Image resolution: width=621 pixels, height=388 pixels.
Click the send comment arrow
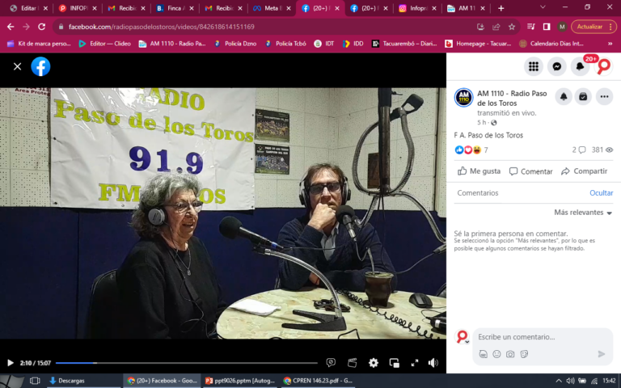[x=602, y=354]
